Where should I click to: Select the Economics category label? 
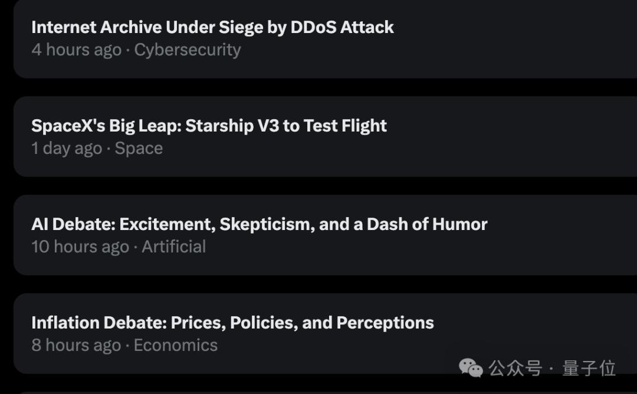[x=176, y=345]
